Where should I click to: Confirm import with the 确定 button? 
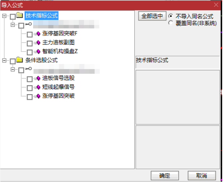point(164,176)
